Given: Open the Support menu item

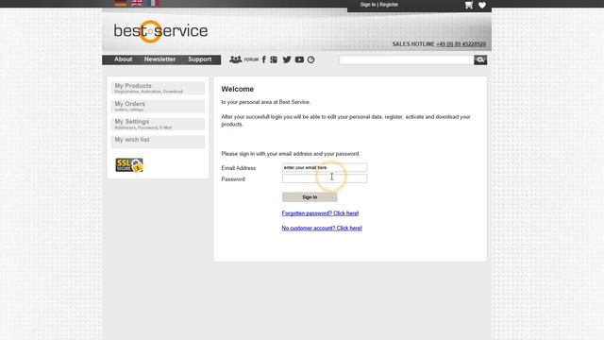Looking at the screenshot, I should 199,59.
